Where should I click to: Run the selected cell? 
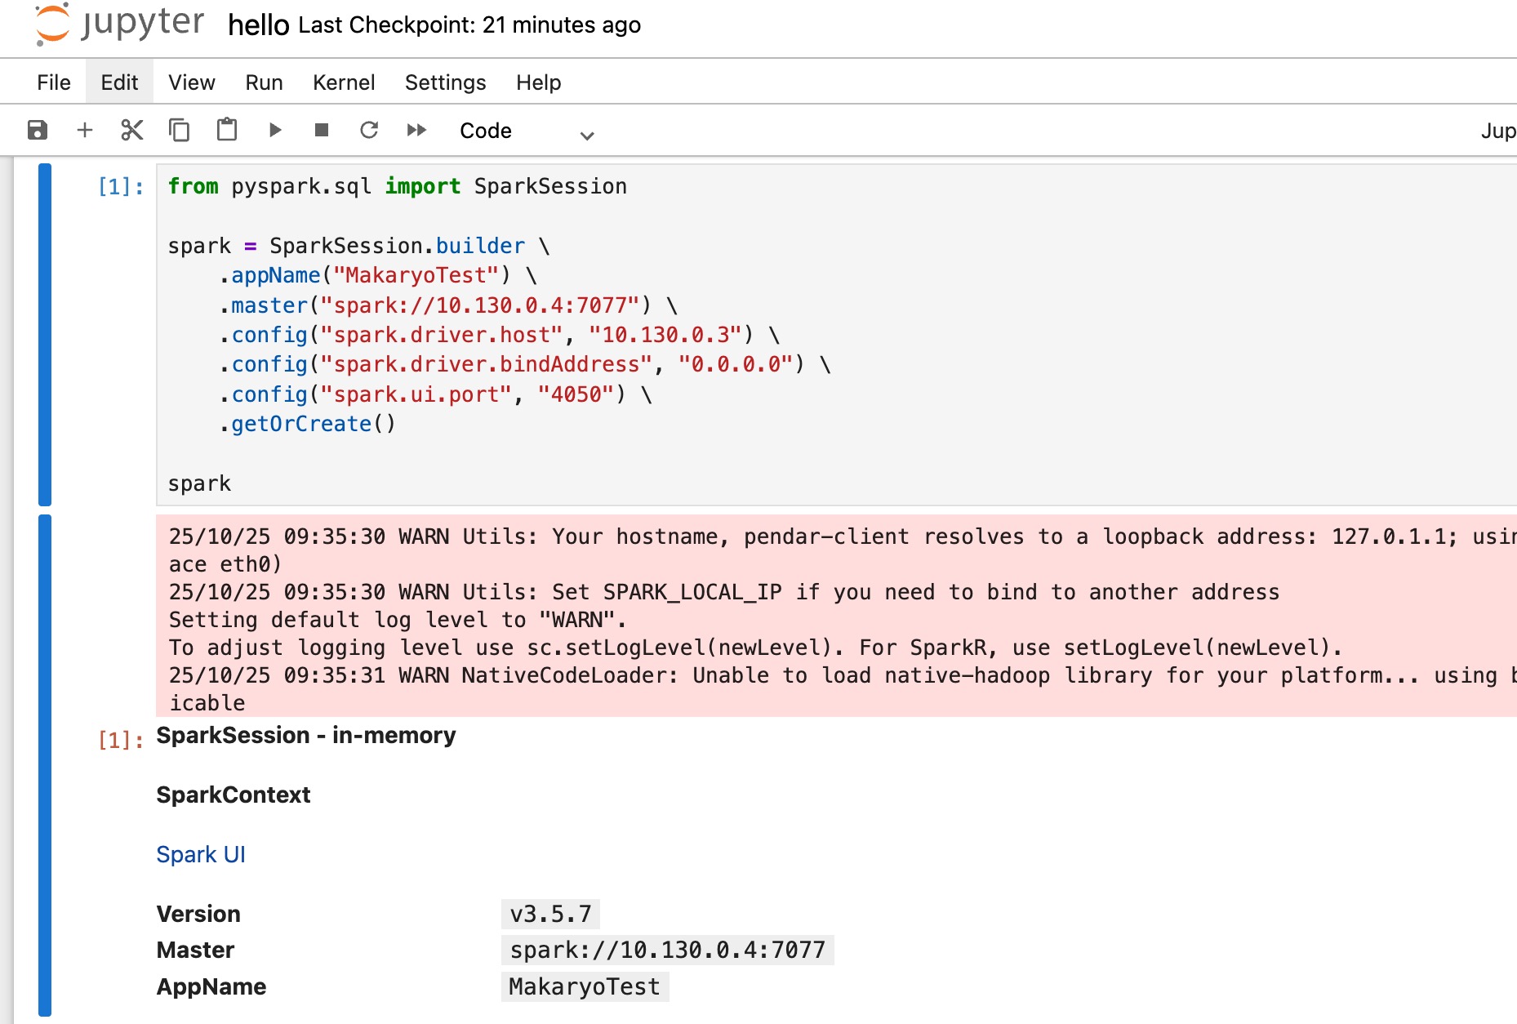coord(274,131)
